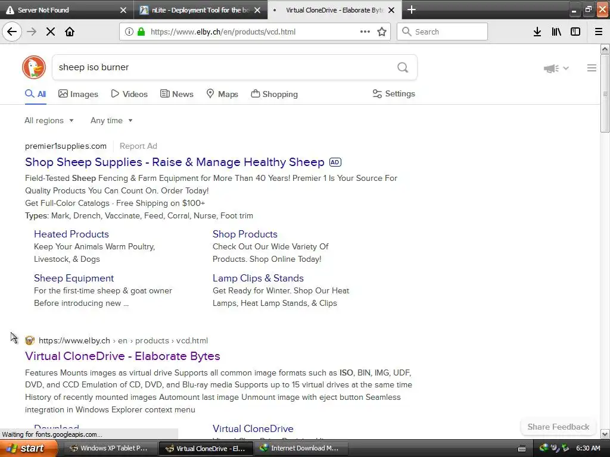Open Lamp Clips & Stands link
The height and width of the screenshot is (457, 610).
[x=258, y=278]
